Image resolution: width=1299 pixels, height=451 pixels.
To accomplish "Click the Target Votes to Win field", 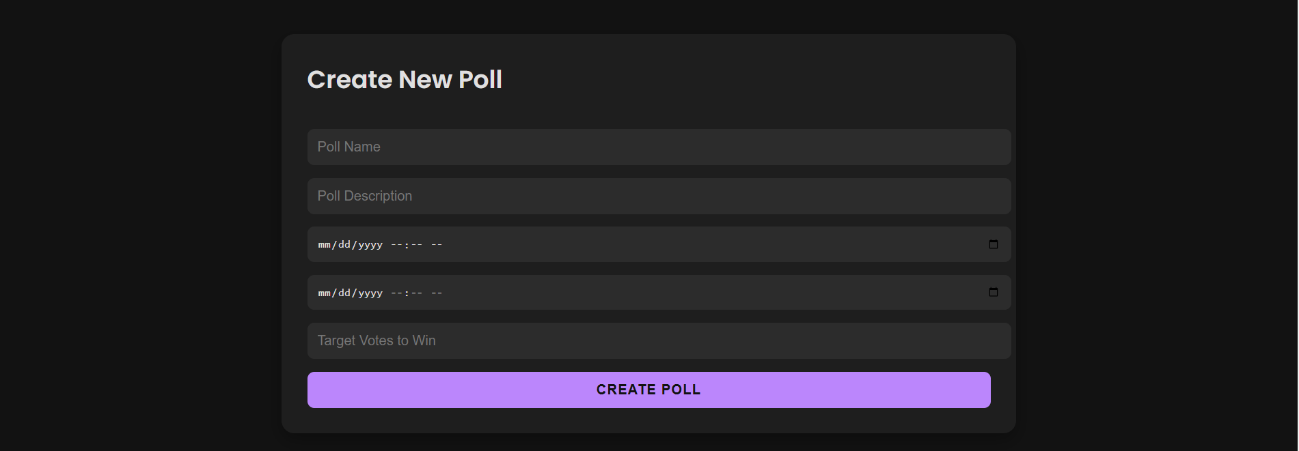I will click(658, 340).
